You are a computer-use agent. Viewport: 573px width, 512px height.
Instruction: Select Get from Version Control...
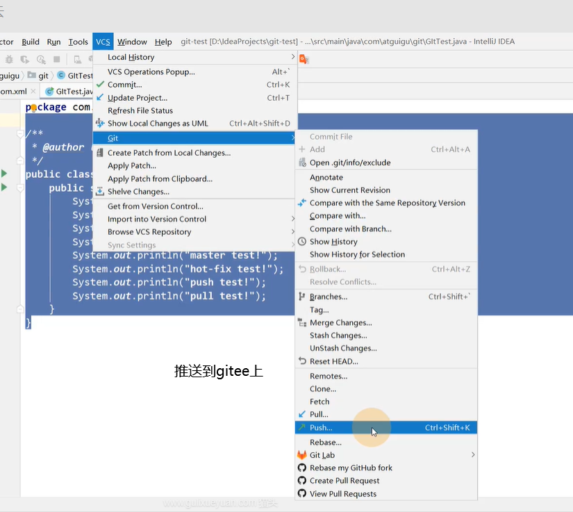coord(195,206)
